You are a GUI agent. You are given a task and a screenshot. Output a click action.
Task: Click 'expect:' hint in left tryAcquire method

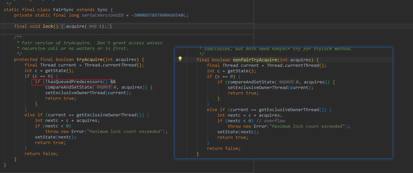pos(104,87)
